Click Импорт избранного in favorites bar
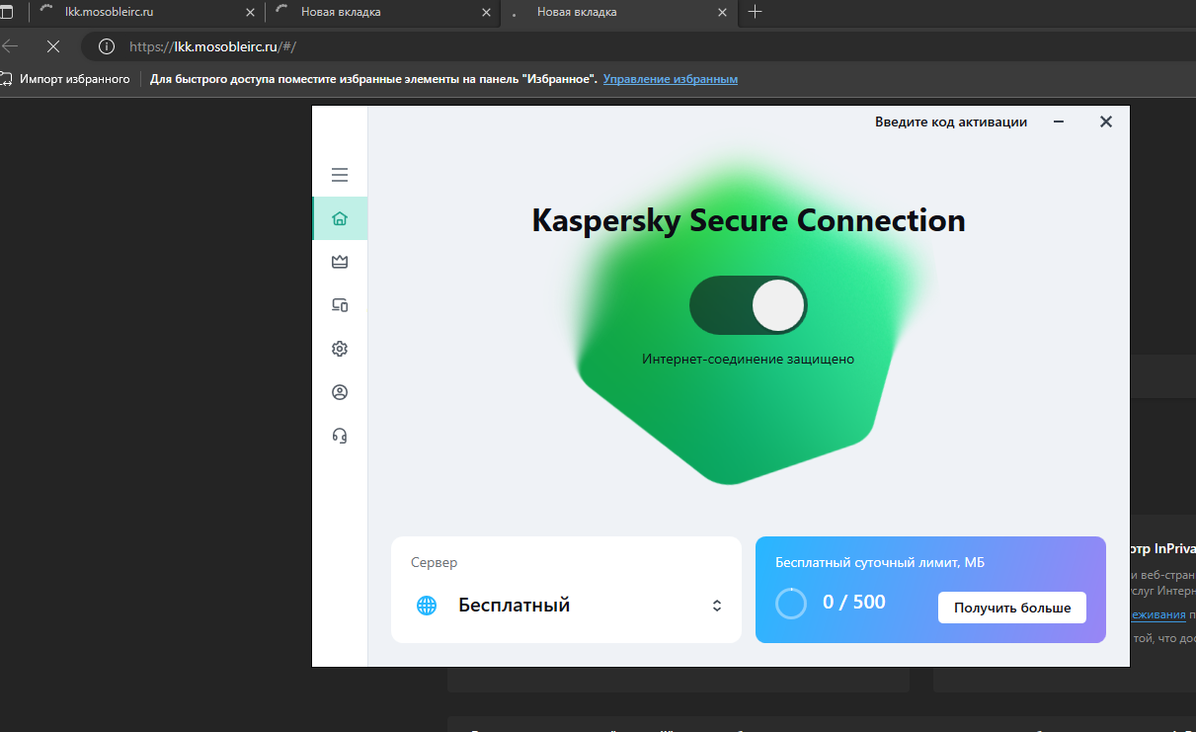This screenshot has height=732, width=1196. 65,79
